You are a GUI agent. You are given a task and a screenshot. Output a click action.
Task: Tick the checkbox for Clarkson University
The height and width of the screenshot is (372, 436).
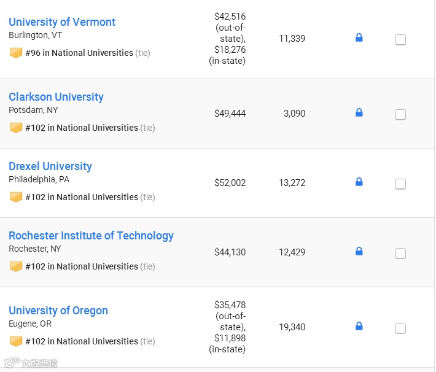[400, 115]
